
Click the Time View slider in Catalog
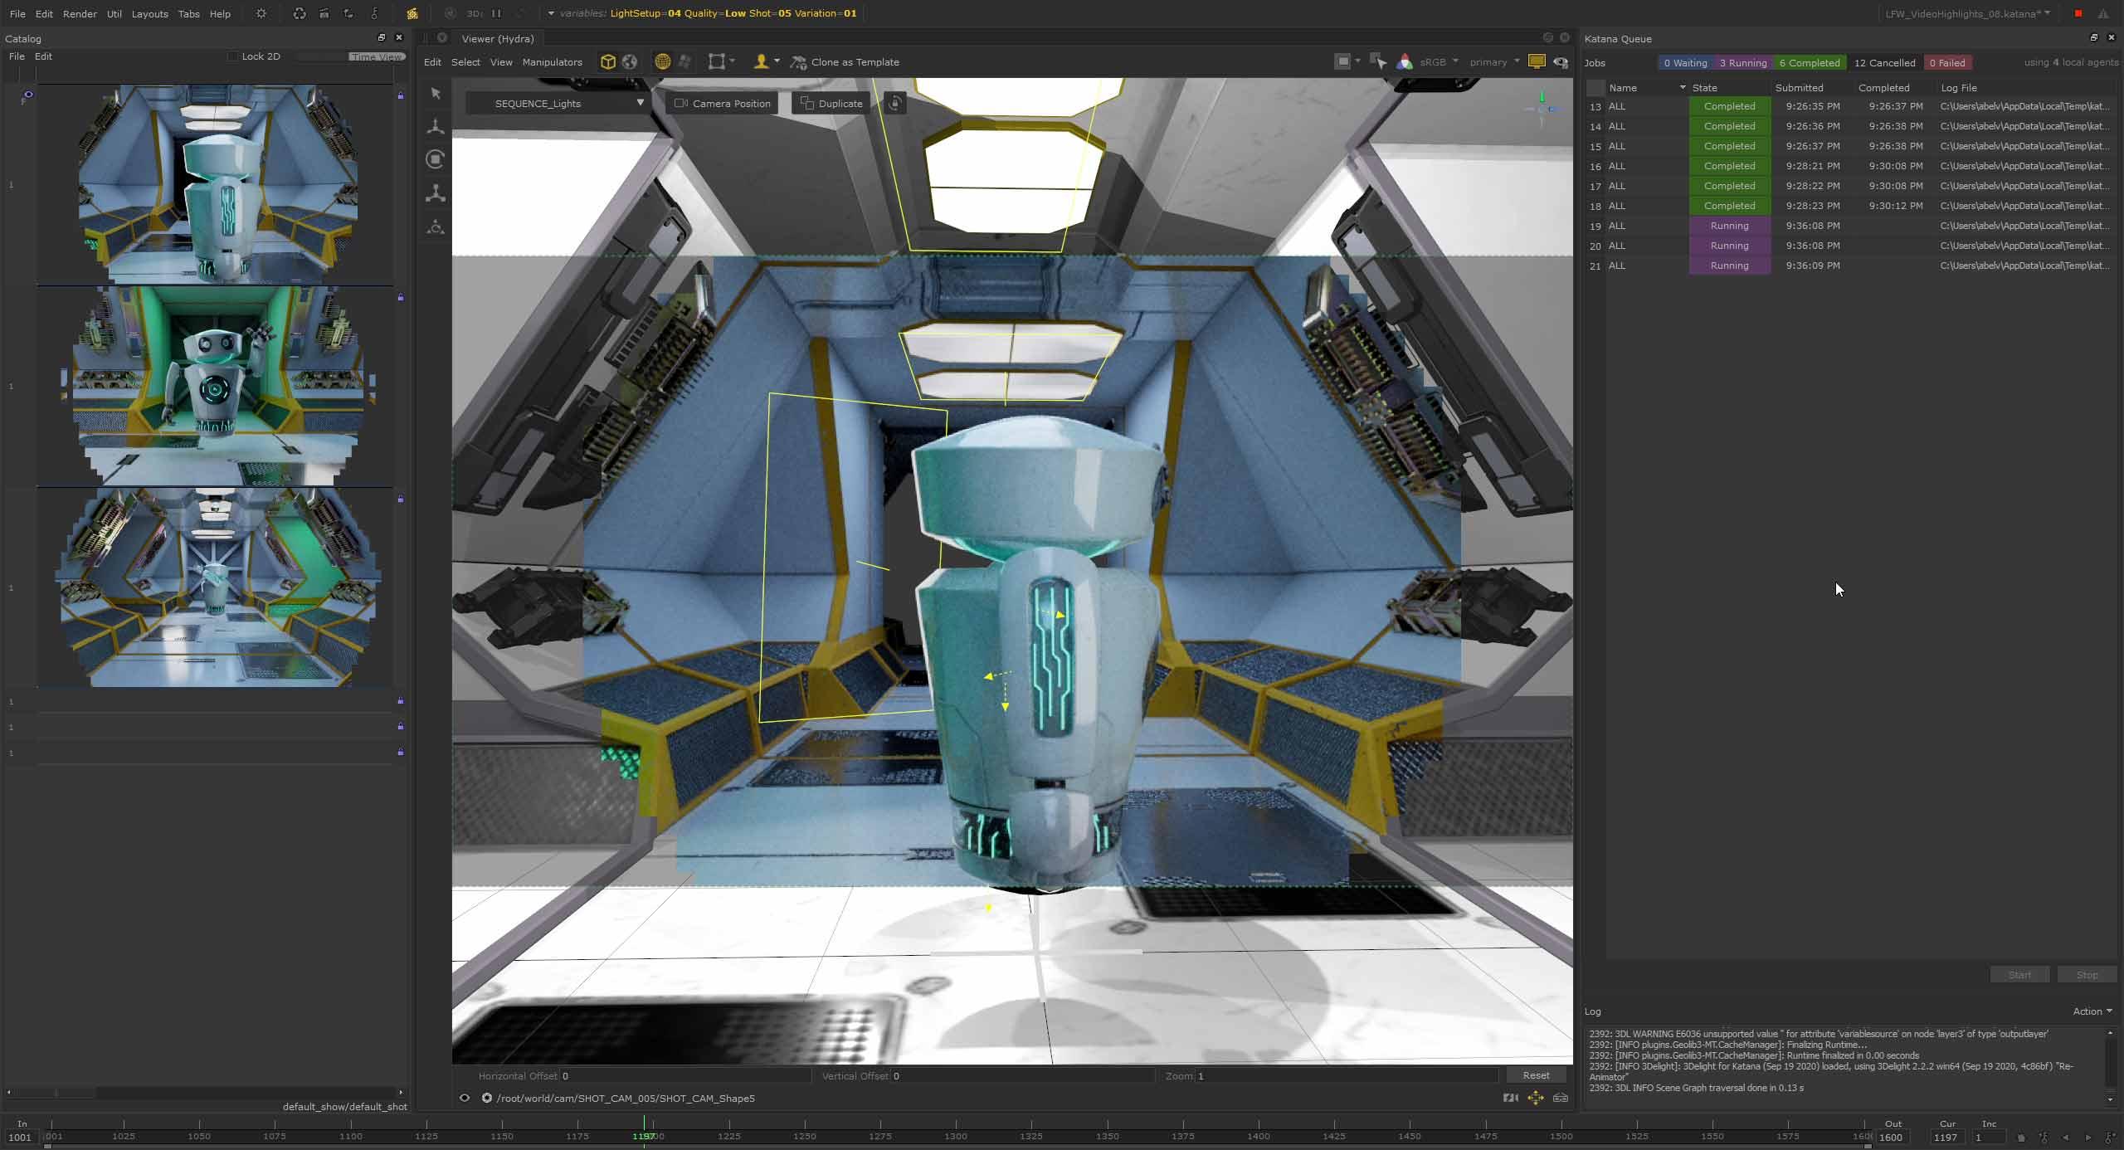coord(376,56)
